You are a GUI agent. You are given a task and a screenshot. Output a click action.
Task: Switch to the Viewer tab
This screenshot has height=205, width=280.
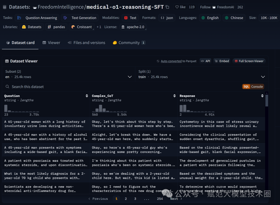tap(51, 43)
